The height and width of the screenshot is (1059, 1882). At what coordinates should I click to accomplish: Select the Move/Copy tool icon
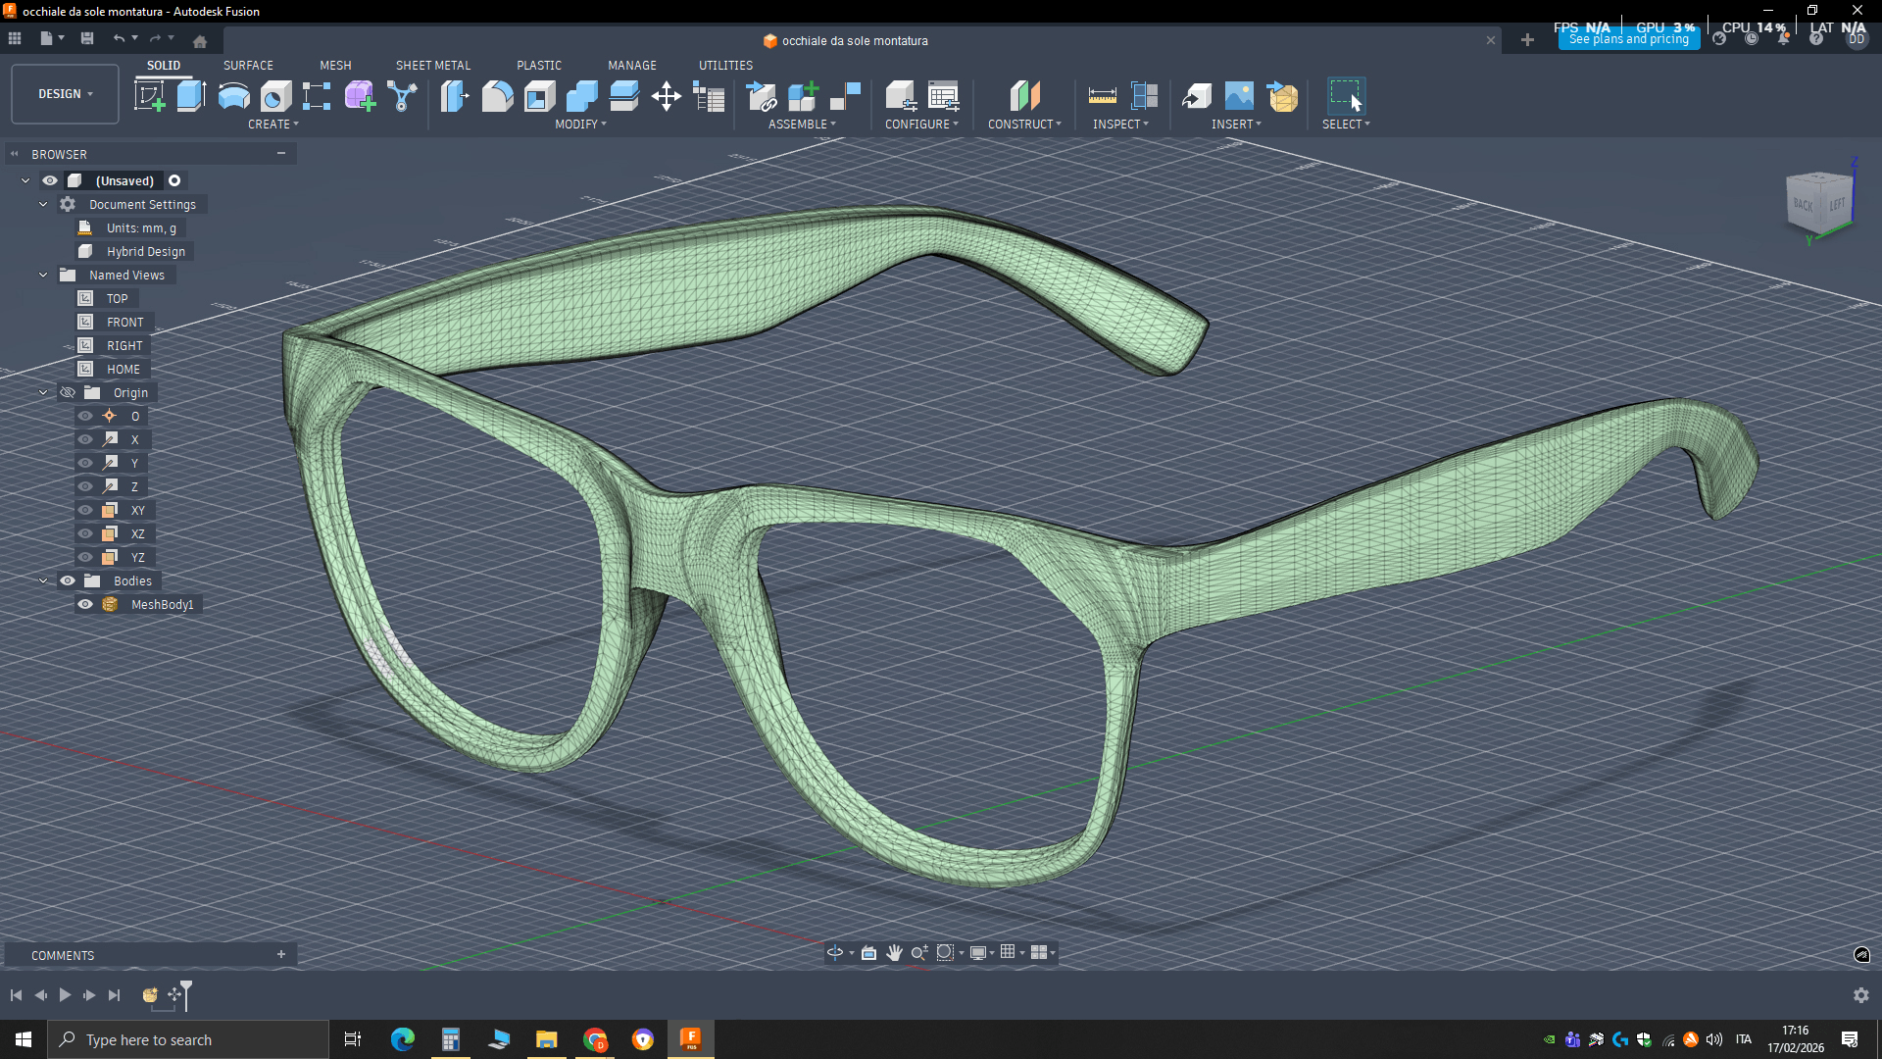(x=666, y=96)
